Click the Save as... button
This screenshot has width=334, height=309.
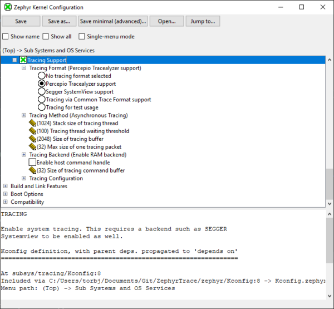[x=59, y=21]
